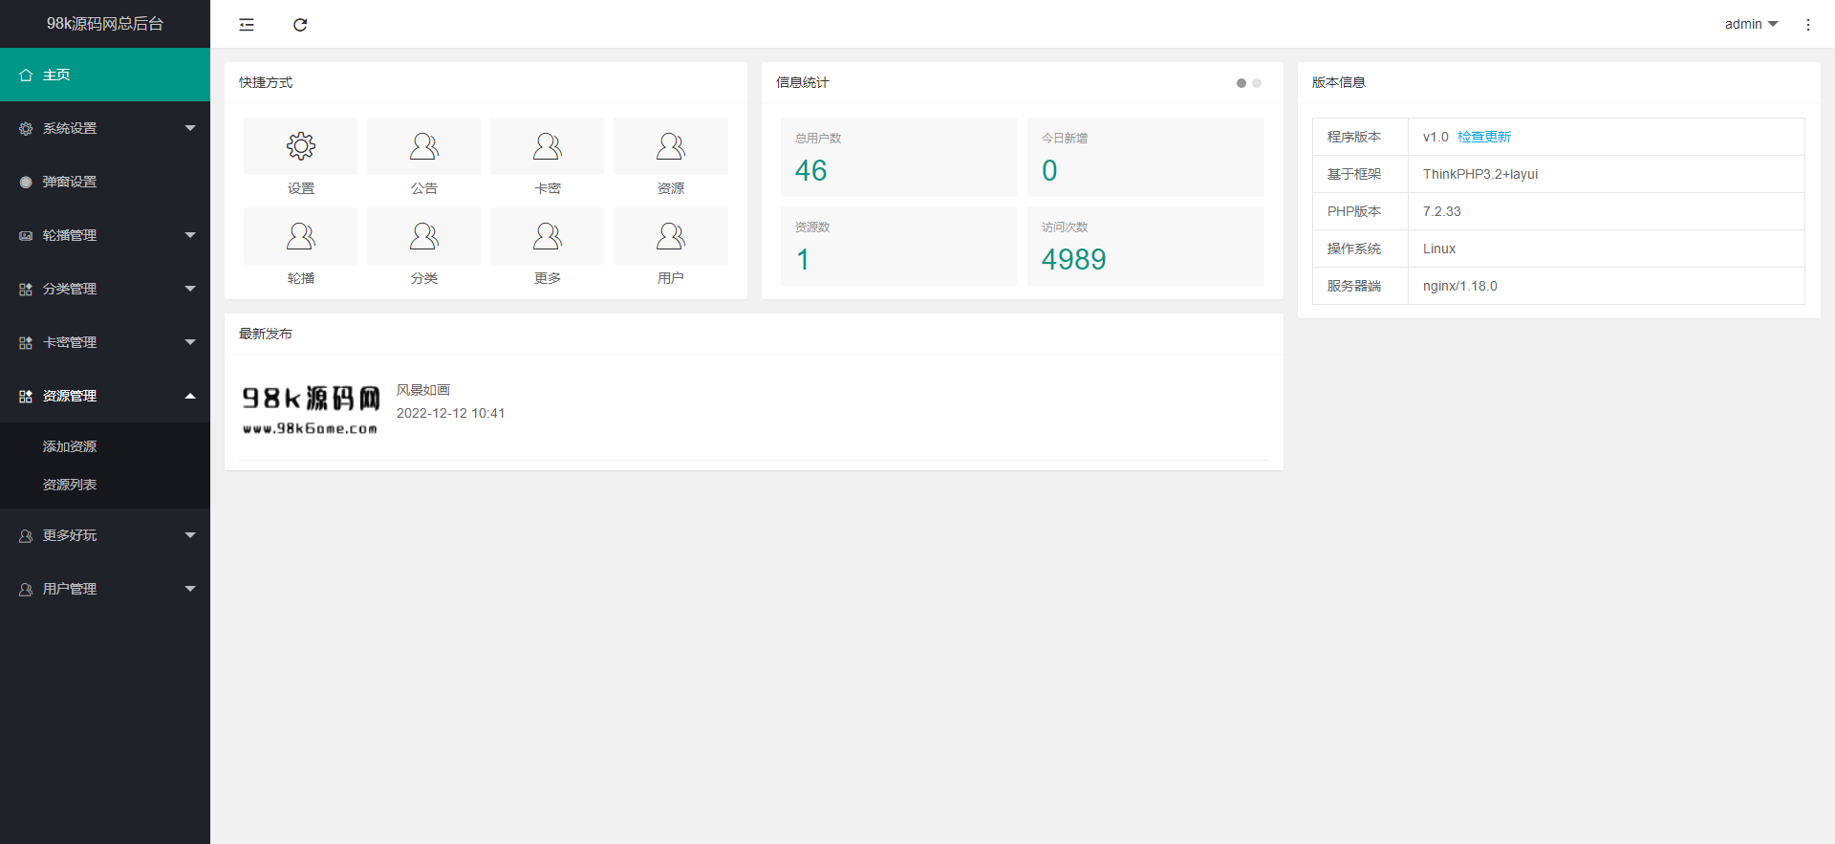This screenshot has height=844, width=1835.
Task: Go to 主页 in the sidebar
Action: (105, 75)
